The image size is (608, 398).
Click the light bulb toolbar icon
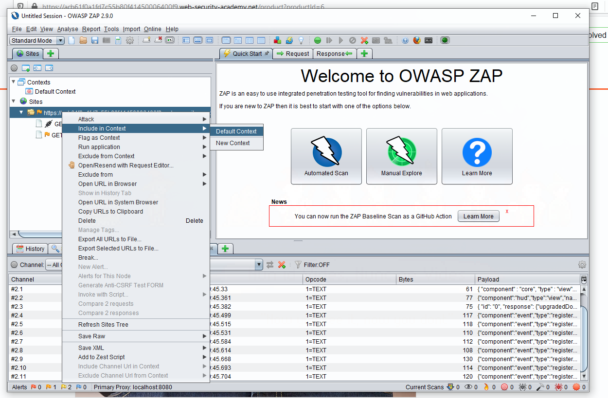pyautogui.click(x=301, y=41)
